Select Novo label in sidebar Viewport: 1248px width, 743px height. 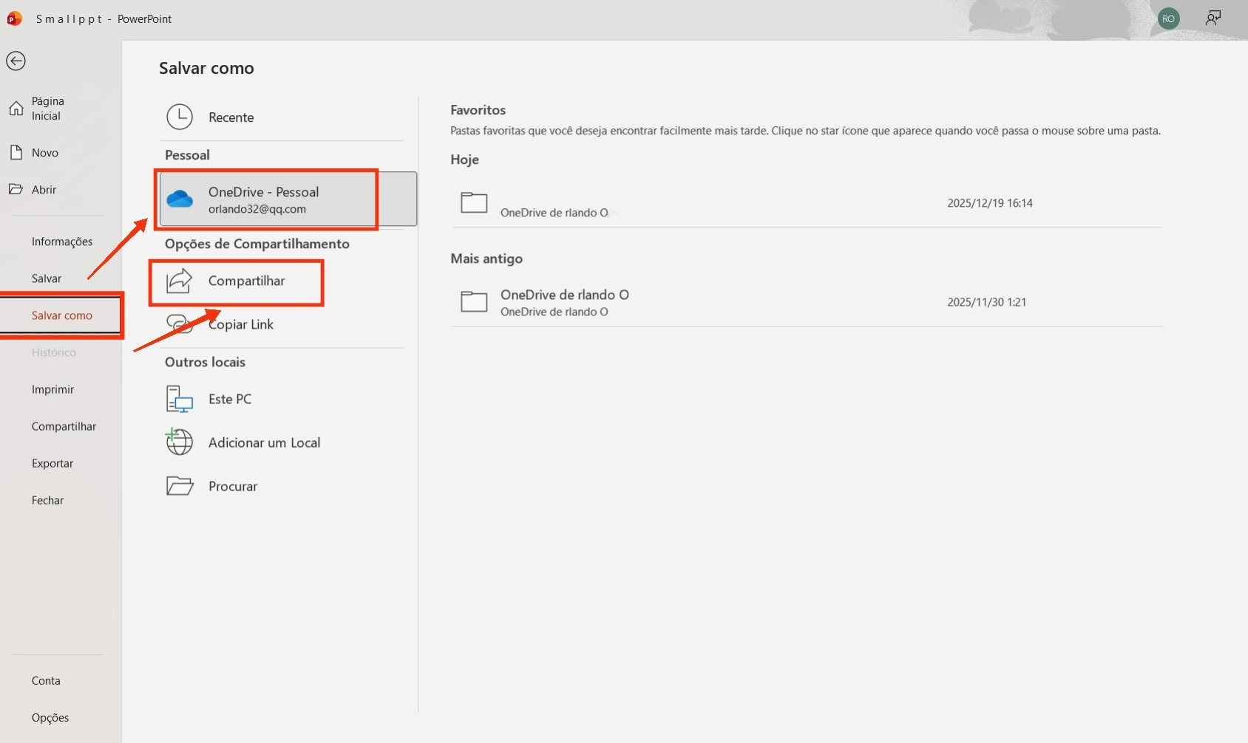45,153
